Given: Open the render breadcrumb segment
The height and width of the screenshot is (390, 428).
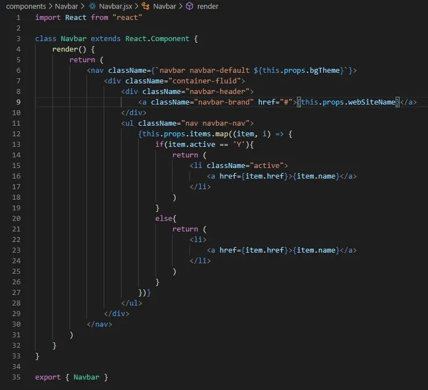Looking at the screenshot, I should 208,6.
